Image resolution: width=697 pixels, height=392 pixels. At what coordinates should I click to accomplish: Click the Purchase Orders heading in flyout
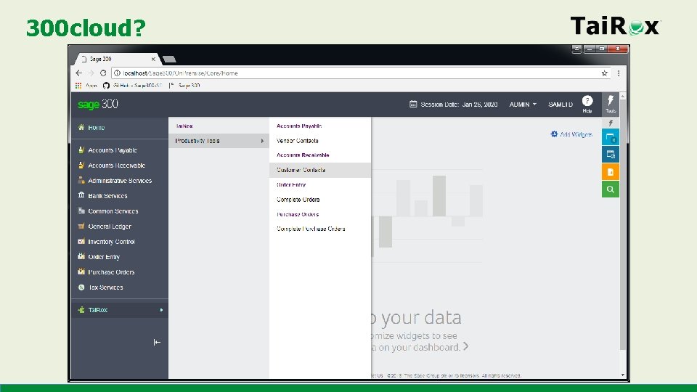tap(298, 214)
